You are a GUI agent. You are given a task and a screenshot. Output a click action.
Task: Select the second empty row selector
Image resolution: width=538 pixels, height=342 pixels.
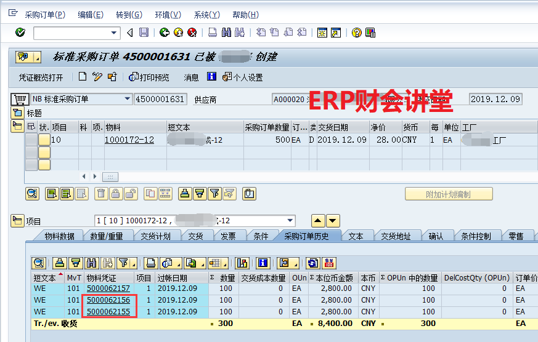(x=31, y=165)
